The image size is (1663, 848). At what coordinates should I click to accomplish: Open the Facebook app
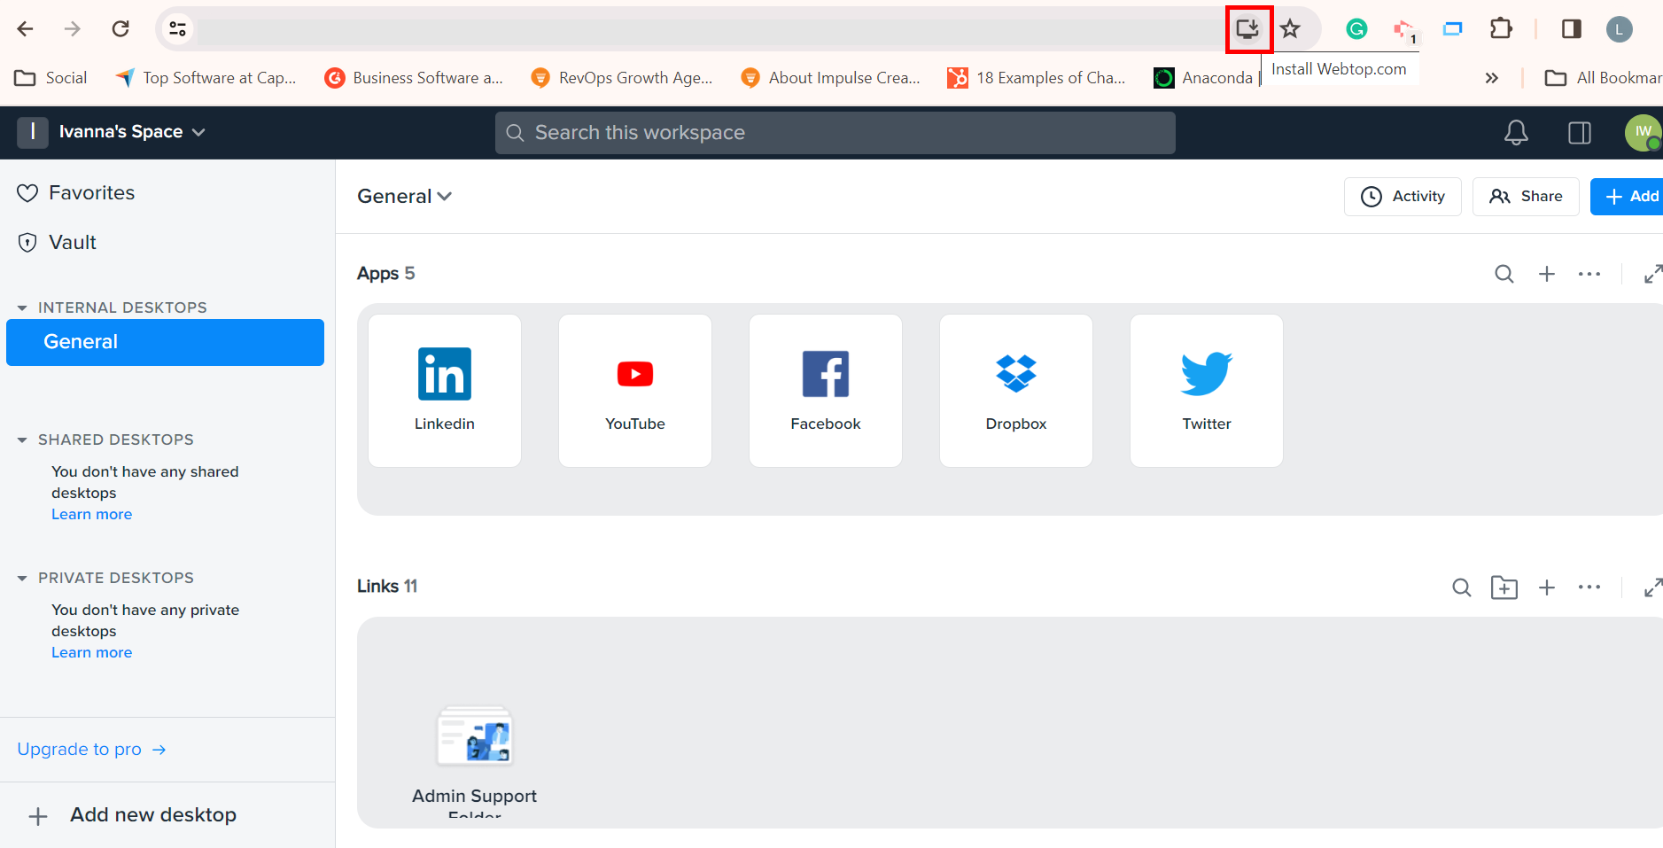click(825, 390)
